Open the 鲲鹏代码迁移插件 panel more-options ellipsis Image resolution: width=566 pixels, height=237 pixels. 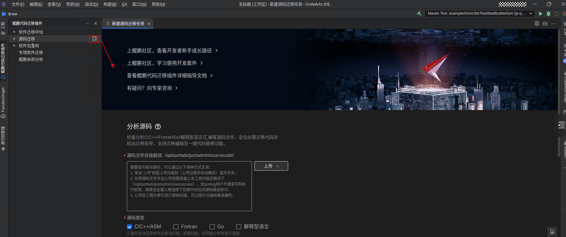click(x=88, y=23)
